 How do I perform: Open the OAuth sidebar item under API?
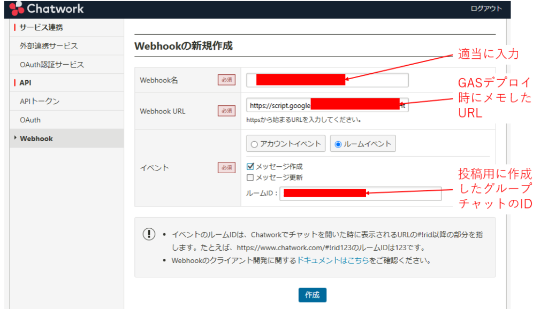point(30,120)
